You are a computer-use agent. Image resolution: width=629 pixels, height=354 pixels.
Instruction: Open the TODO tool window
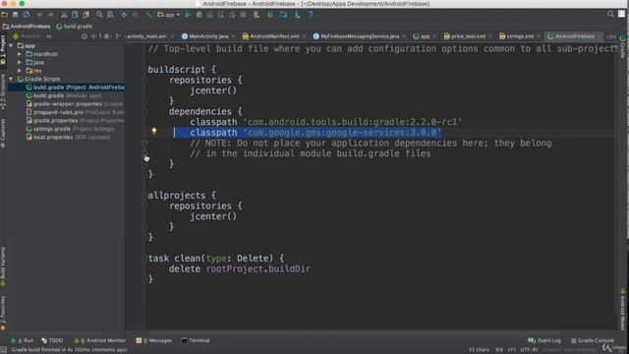tap(52, 341)
